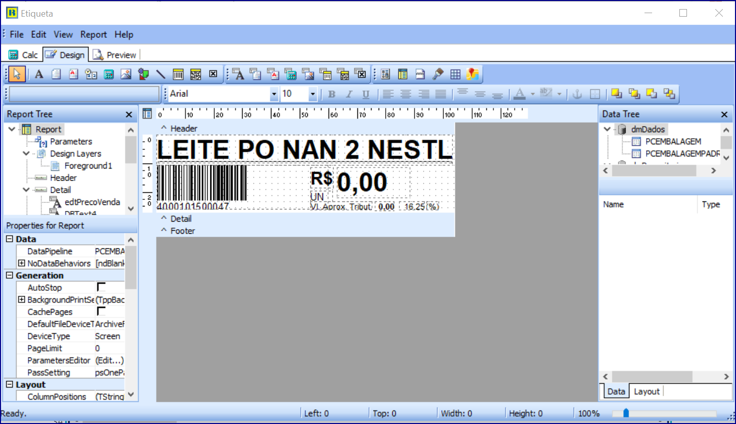Set text alignment to left
This screenshot has width=736, height=424.
pyautogui.click(x=388, y=94)
